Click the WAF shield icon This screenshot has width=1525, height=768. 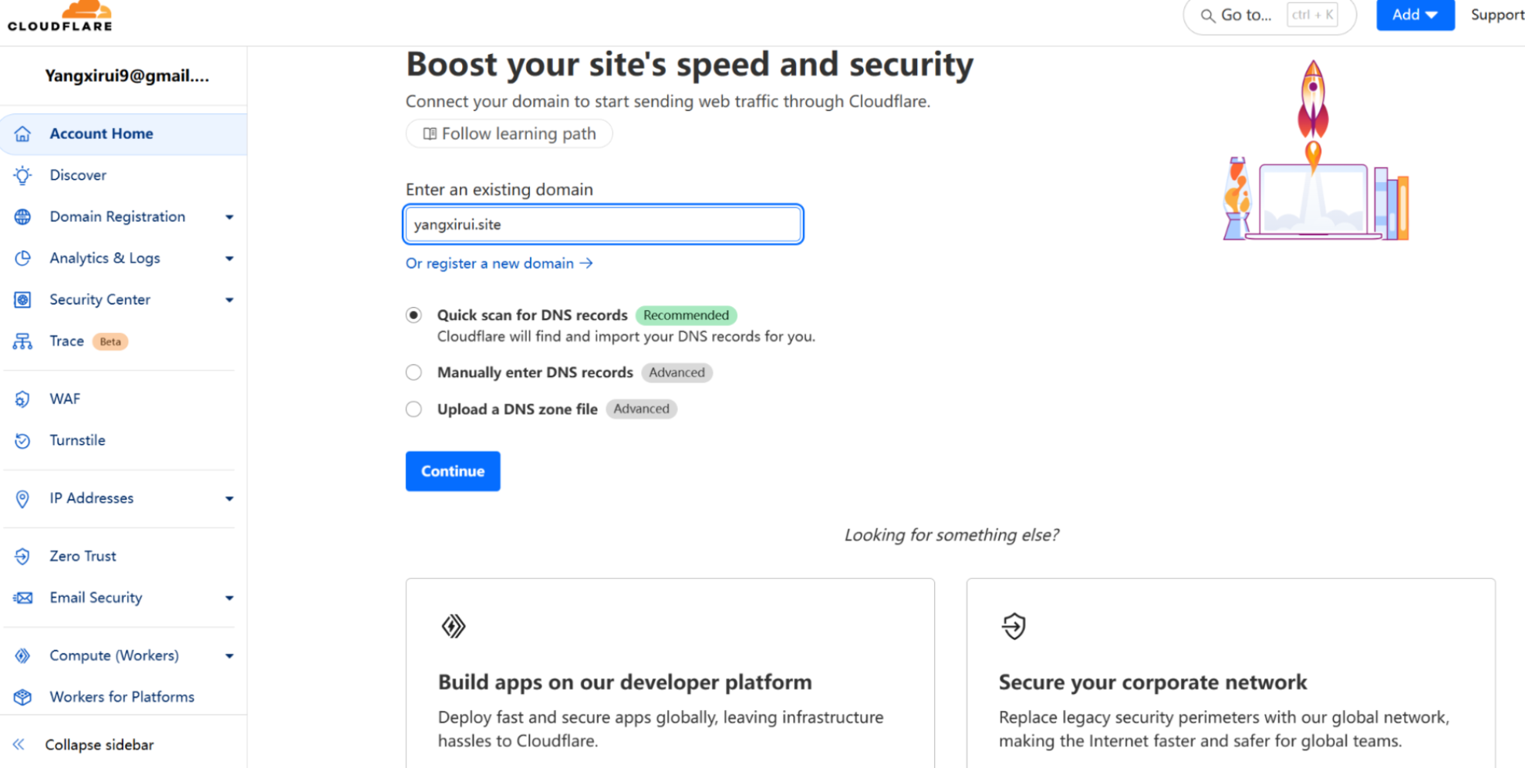click(22, 399)
